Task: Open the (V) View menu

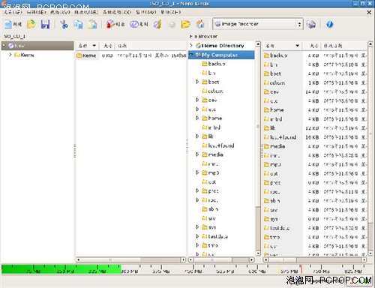Action: click(x=60, y=12)
